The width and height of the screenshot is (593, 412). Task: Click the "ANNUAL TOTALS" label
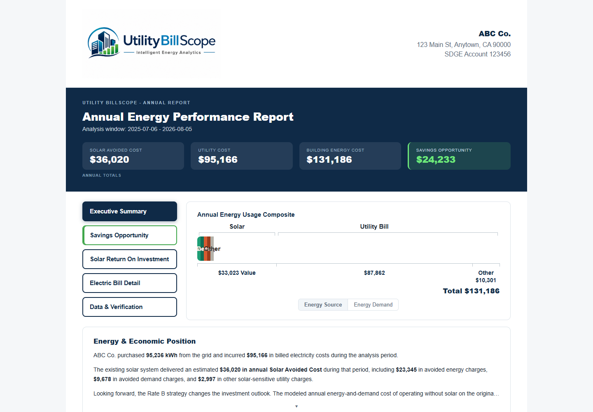[102, 176]
